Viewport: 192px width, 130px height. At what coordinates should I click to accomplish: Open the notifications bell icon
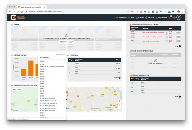coord(169,18)
